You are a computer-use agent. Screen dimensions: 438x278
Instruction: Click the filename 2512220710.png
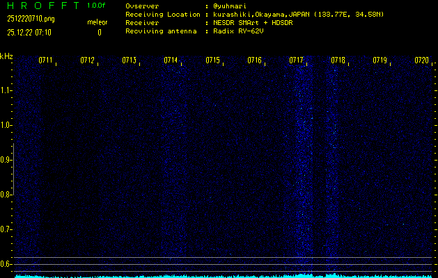pos(31,19)
